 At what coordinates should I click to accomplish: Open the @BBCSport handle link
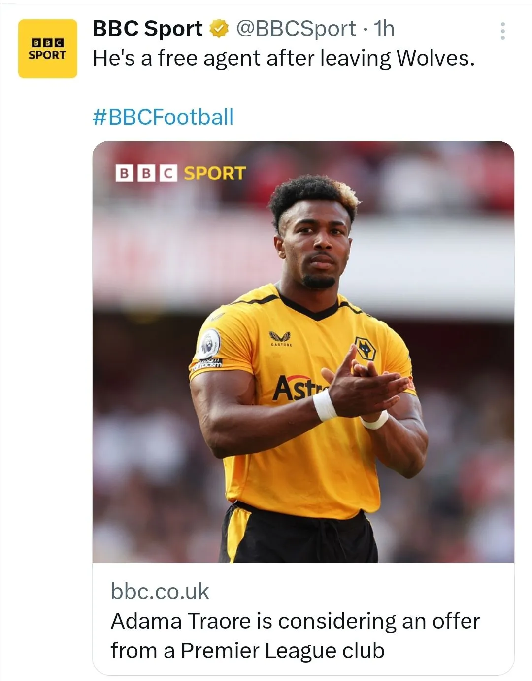296,29
